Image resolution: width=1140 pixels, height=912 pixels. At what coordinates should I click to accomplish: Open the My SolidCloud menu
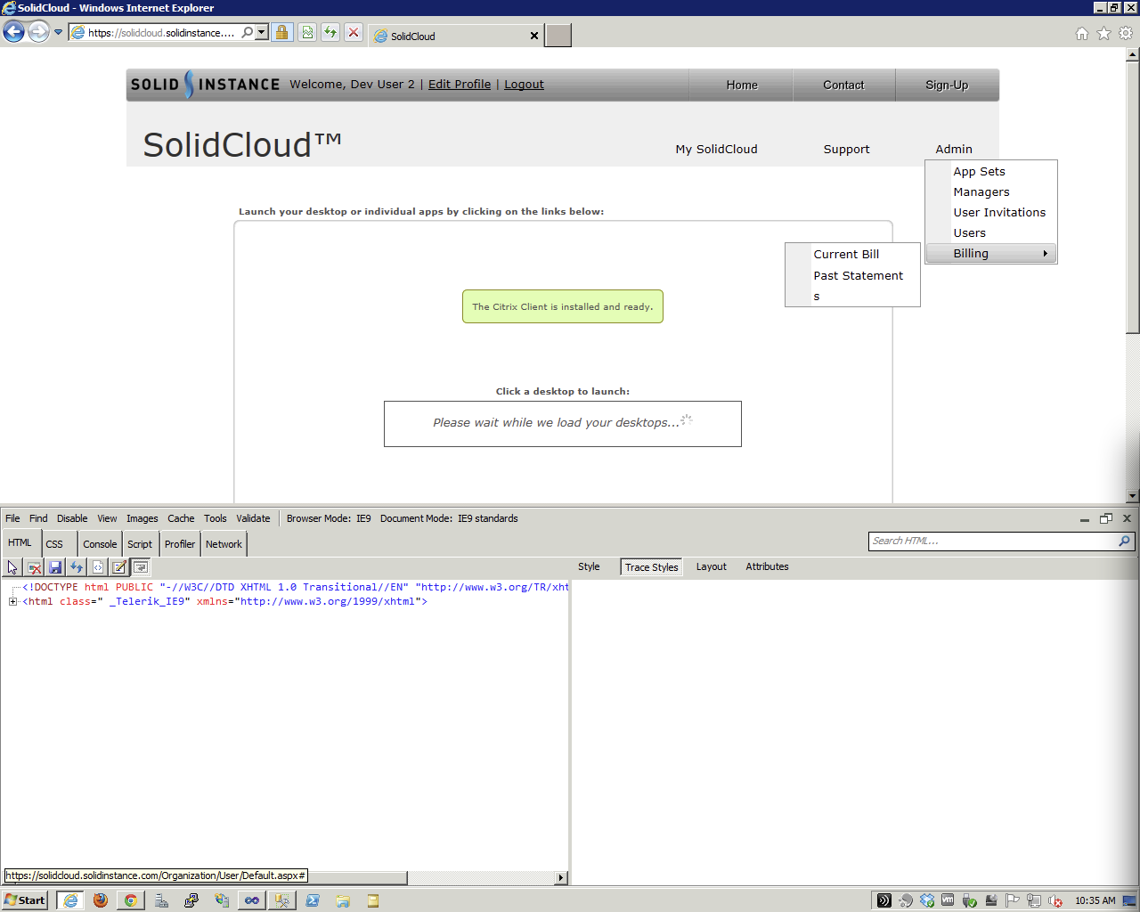click(x=716, y=150)
